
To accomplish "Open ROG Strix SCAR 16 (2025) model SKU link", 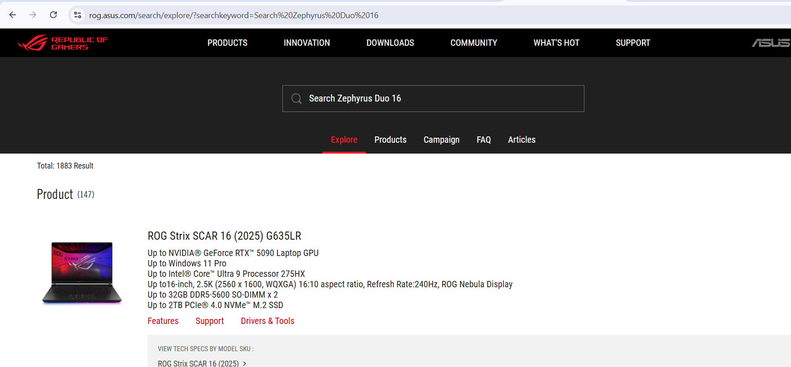I will point(198,363).
